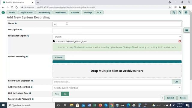Show help for Upload Recording
192x108 pixels.
(x=27, y=57)
